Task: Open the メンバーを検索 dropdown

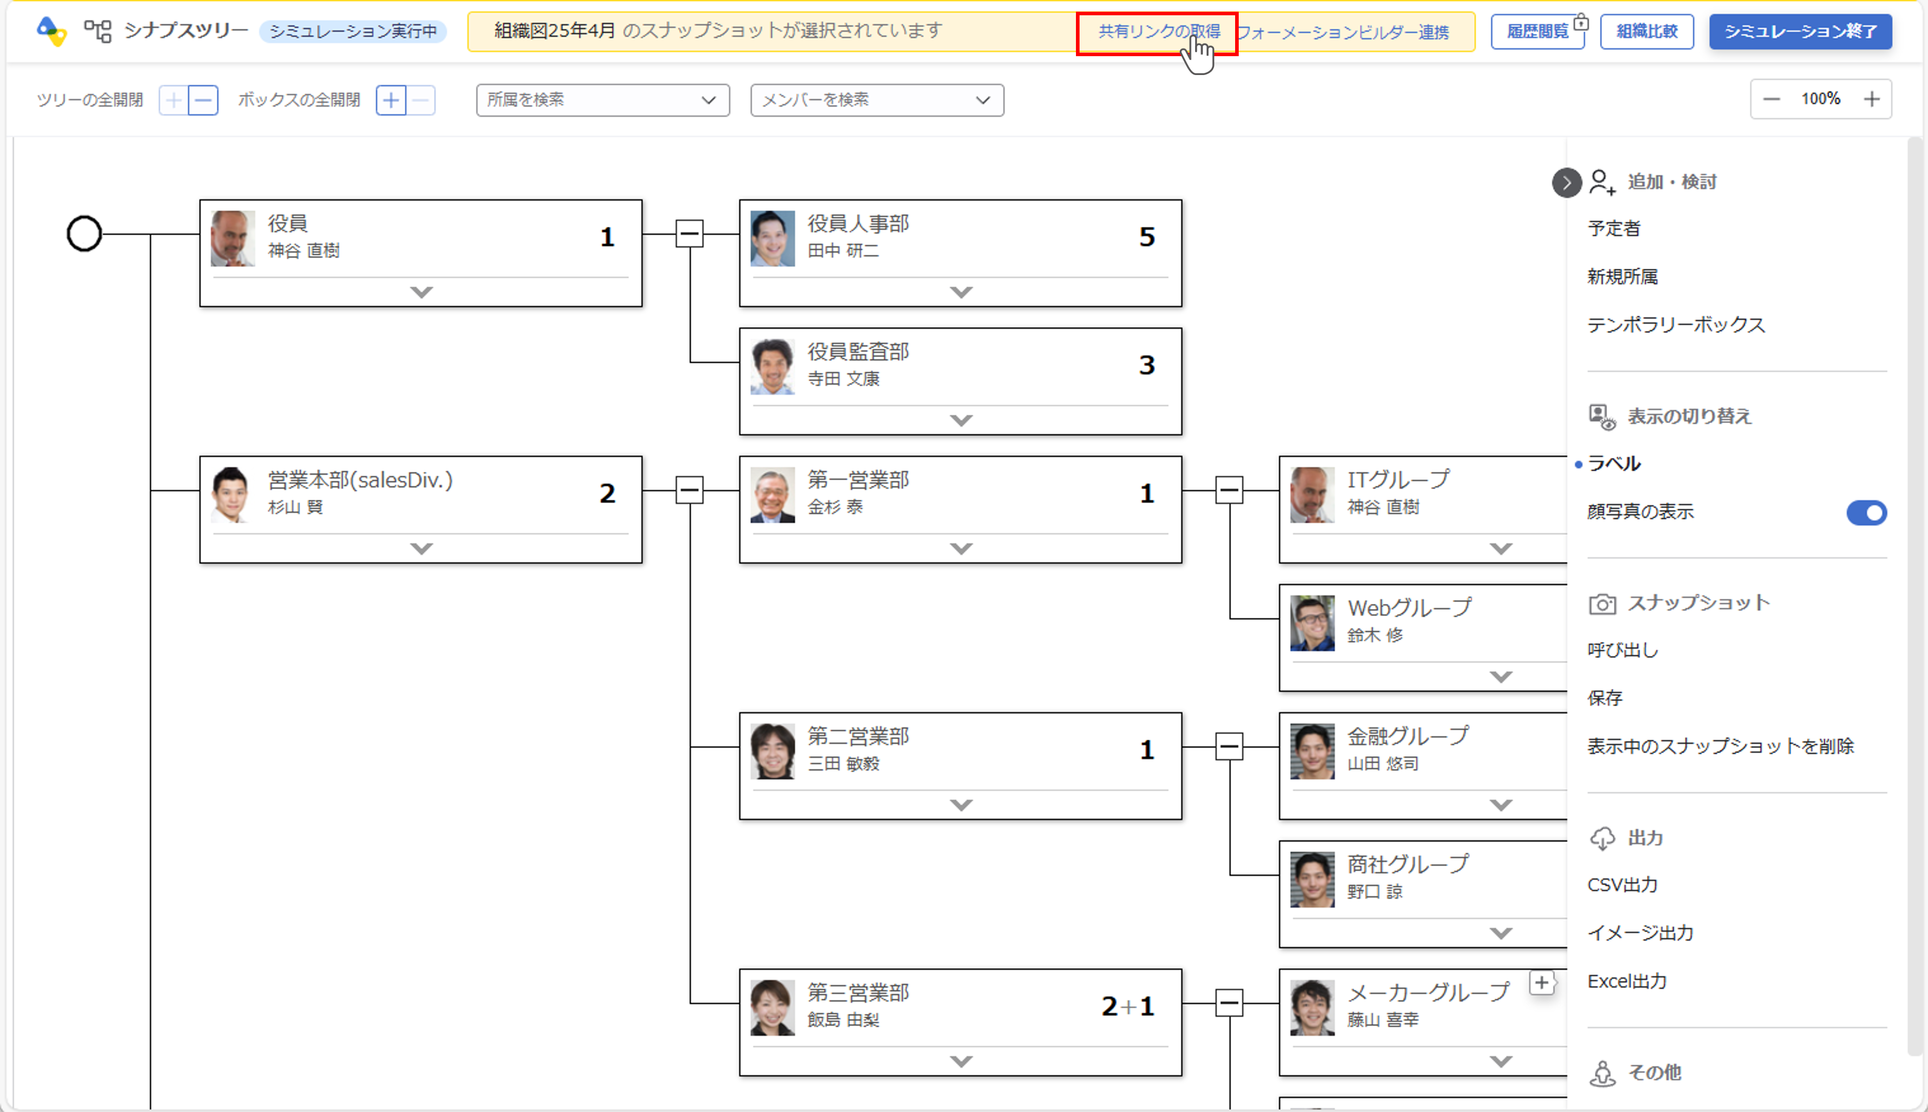Action: tap(876, 100)
